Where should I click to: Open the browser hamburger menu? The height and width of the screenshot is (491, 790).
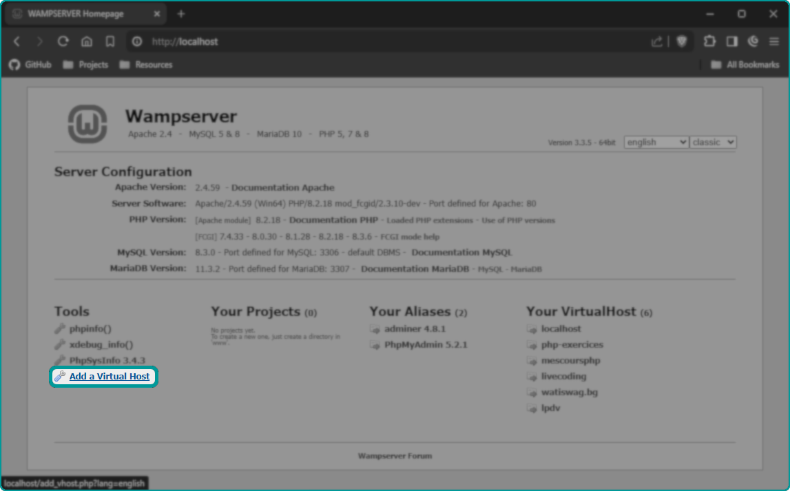pos(774,41)
